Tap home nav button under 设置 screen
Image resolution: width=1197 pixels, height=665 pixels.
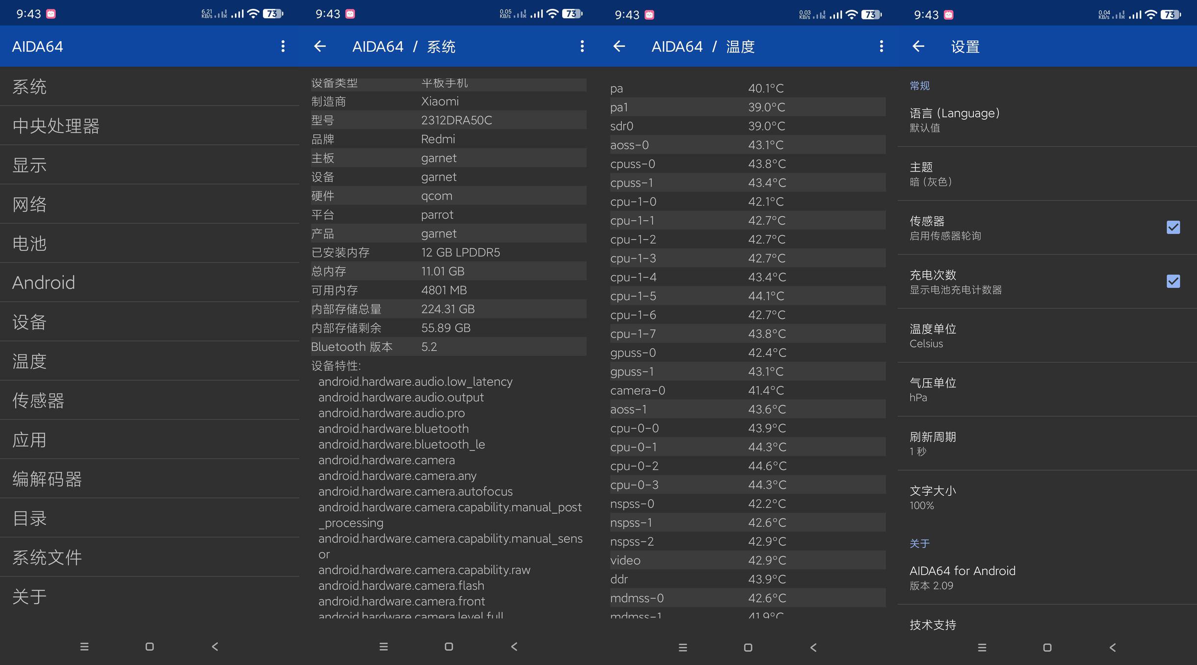point(1047,647)
